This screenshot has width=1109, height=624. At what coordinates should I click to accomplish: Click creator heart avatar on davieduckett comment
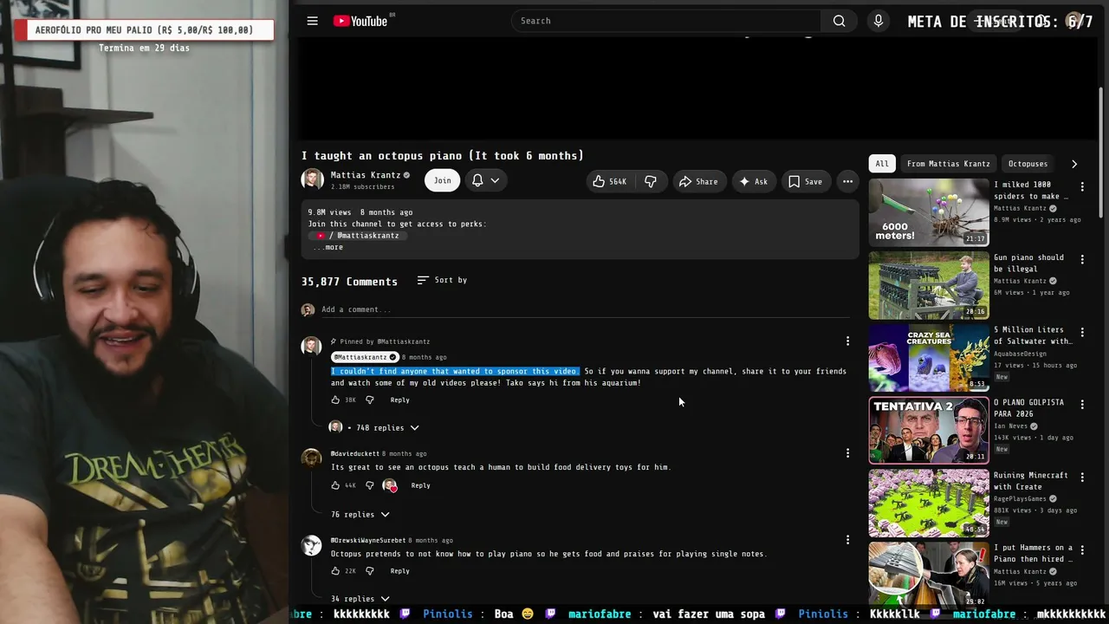pyautogui.click(x=390, y=485)
